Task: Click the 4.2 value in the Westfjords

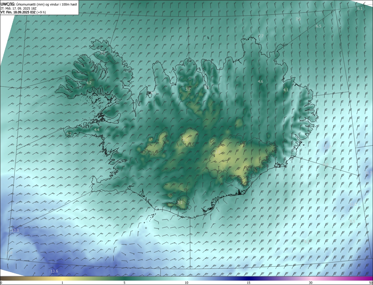Action: [89, 83]
